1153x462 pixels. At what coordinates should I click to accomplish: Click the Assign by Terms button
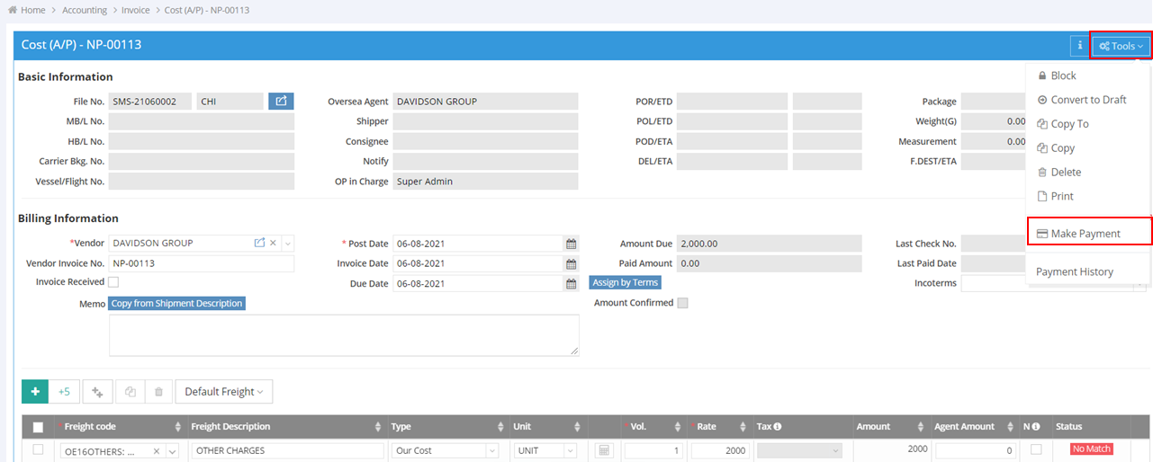point(626,282)
